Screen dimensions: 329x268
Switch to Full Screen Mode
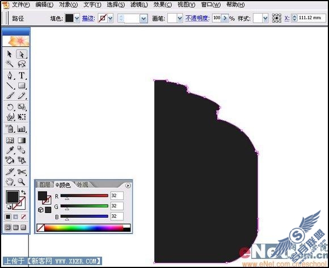click(x=23, y=227)
